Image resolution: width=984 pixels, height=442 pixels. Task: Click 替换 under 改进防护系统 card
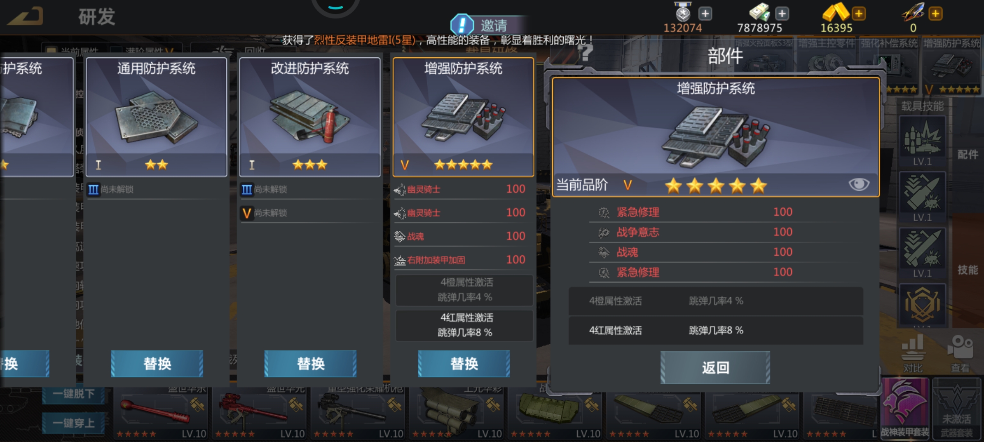click(310, 363)
